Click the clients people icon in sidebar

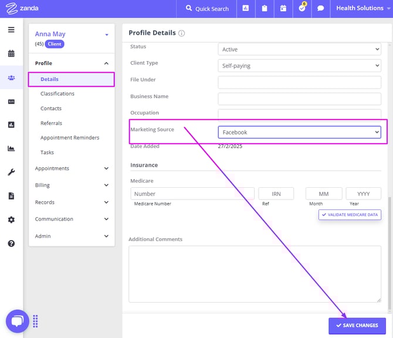[11, 77]
